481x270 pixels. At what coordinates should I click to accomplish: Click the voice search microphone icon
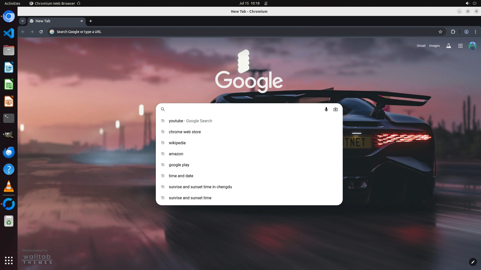(x=326, y=109)
